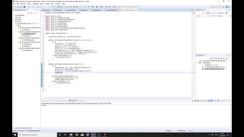Select Sprite.java in Package Explorer

(x=27, y=46)
